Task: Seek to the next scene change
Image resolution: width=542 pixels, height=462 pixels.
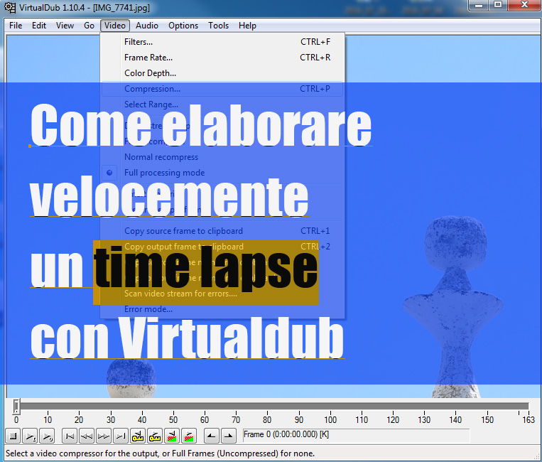Action: [x=189, y=436]
